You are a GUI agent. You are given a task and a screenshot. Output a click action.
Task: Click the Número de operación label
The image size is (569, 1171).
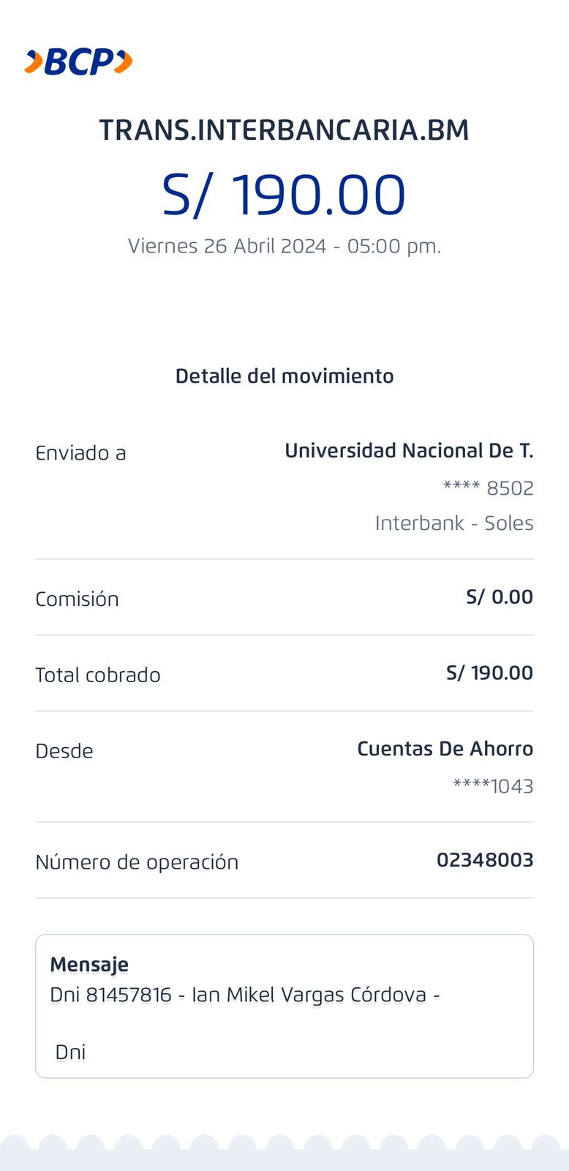pyautogui.click(x=137, y=862)
